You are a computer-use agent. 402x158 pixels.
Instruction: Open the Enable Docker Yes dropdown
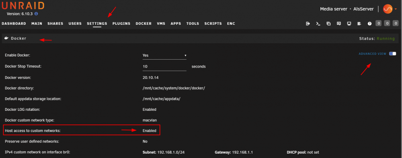[x=164, y=55]
